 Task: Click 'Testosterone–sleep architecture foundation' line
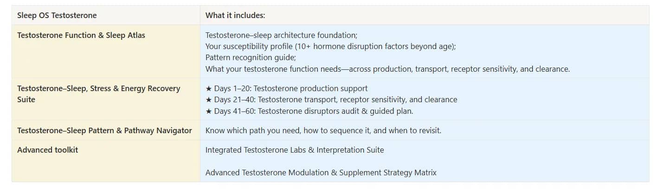pyautogui.click(x=281, y=35)
